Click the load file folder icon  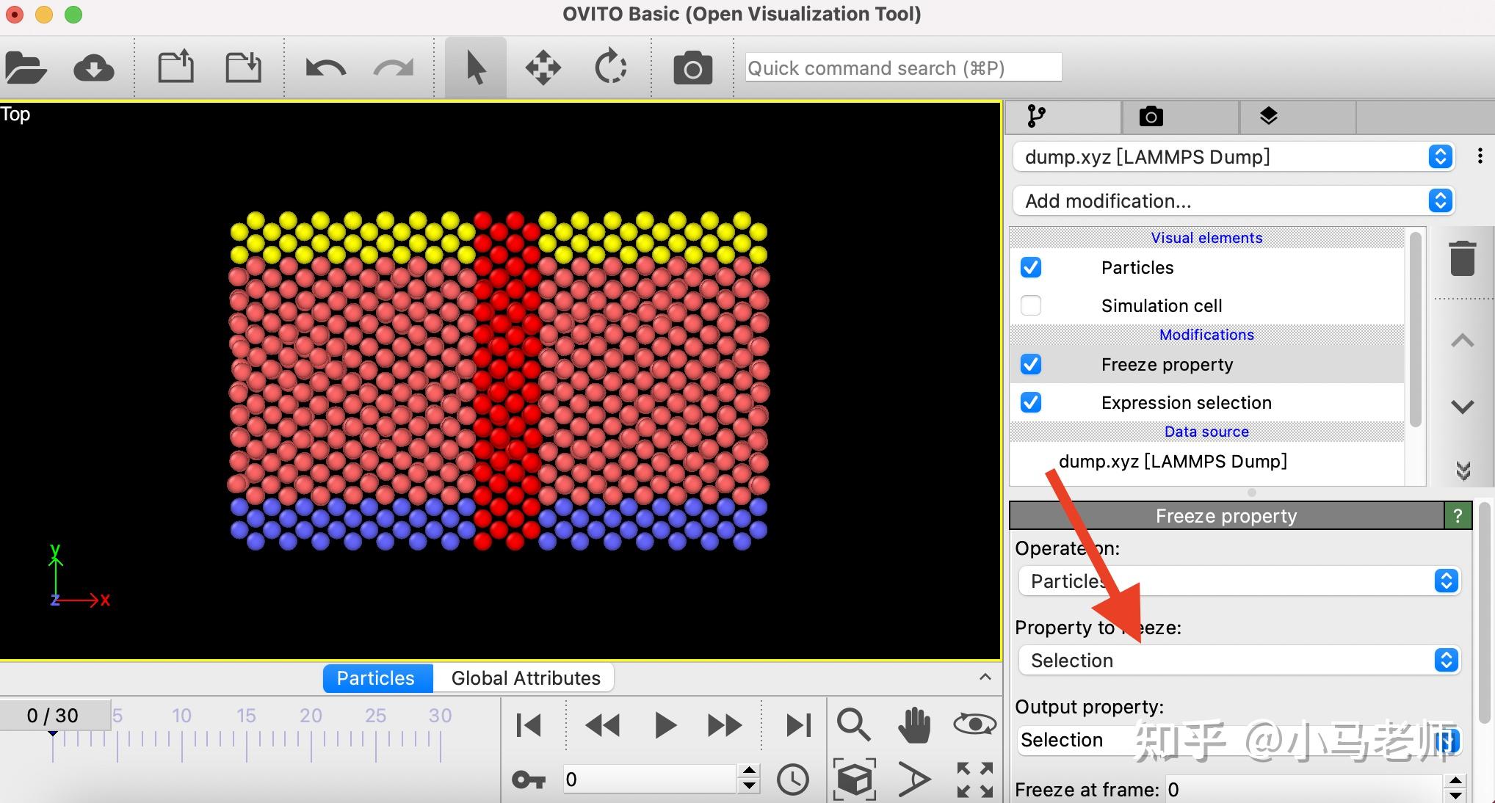pyautogui.click(x=26, y=68)
